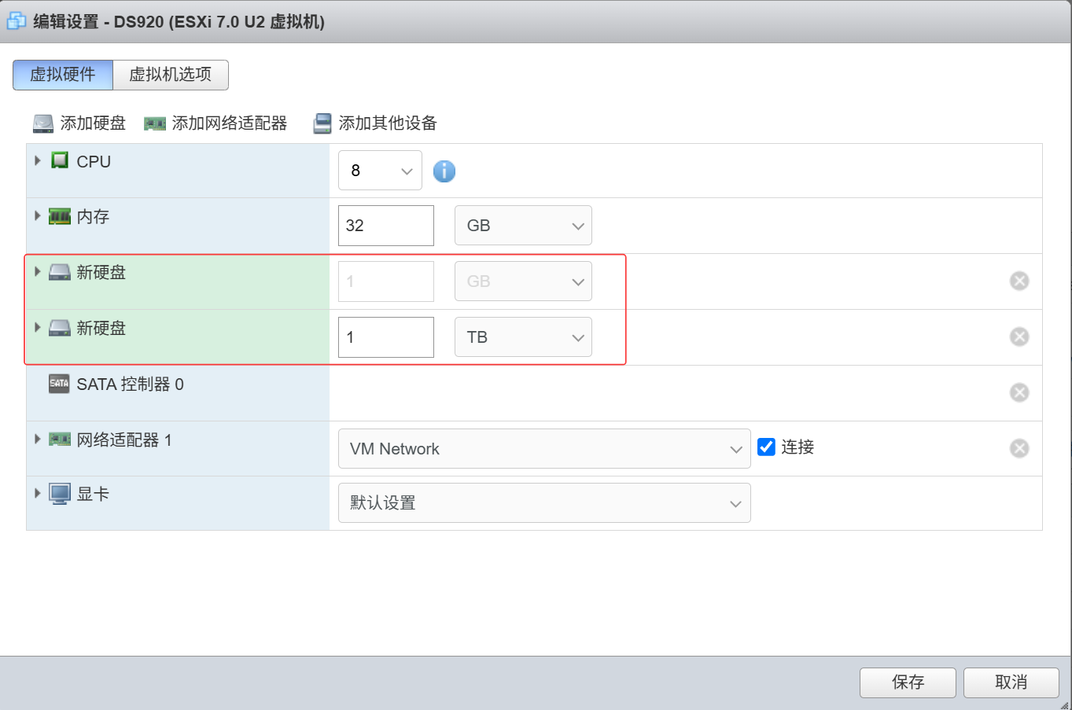The width and height of the screenshot is (1072, 710).
Task: Switch to the 虚拟机选项 tab
Action: (171, 75)
